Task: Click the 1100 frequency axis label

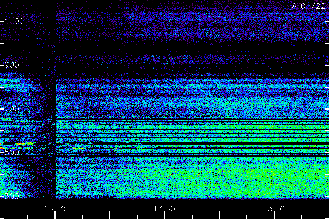Action: tap(14, 21)
